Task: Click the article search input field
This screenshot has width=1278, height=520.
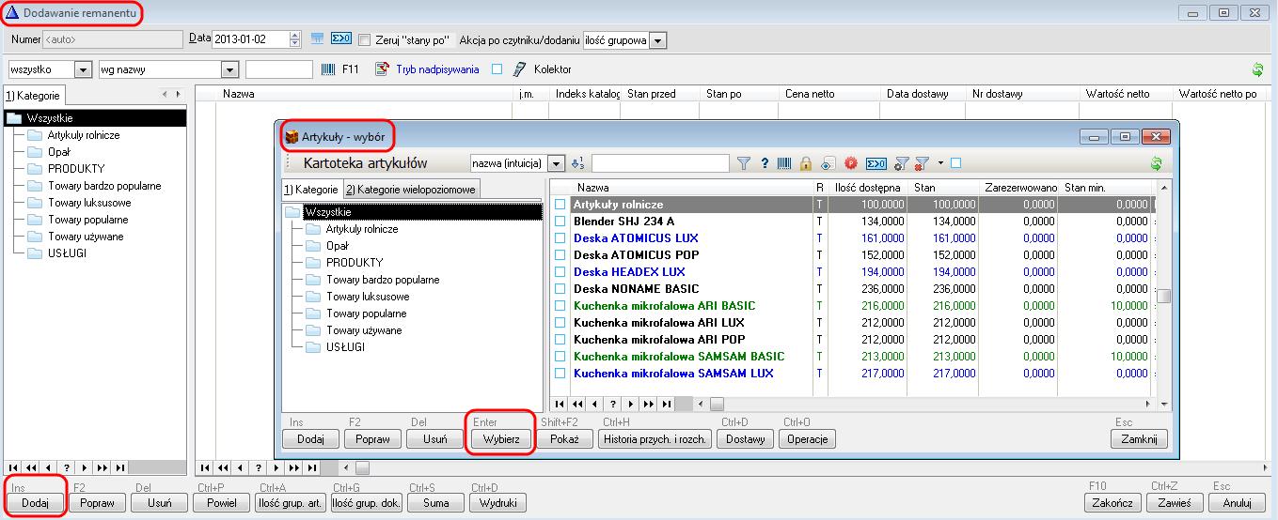Action: (x=660, y=163)
